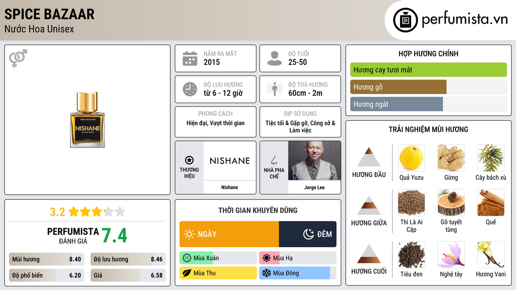Screen dimensions: 516x290
Task: Click the Độ lưu hương 8.46 score bar
Action: pyautogui.click(x=128, y=259)
